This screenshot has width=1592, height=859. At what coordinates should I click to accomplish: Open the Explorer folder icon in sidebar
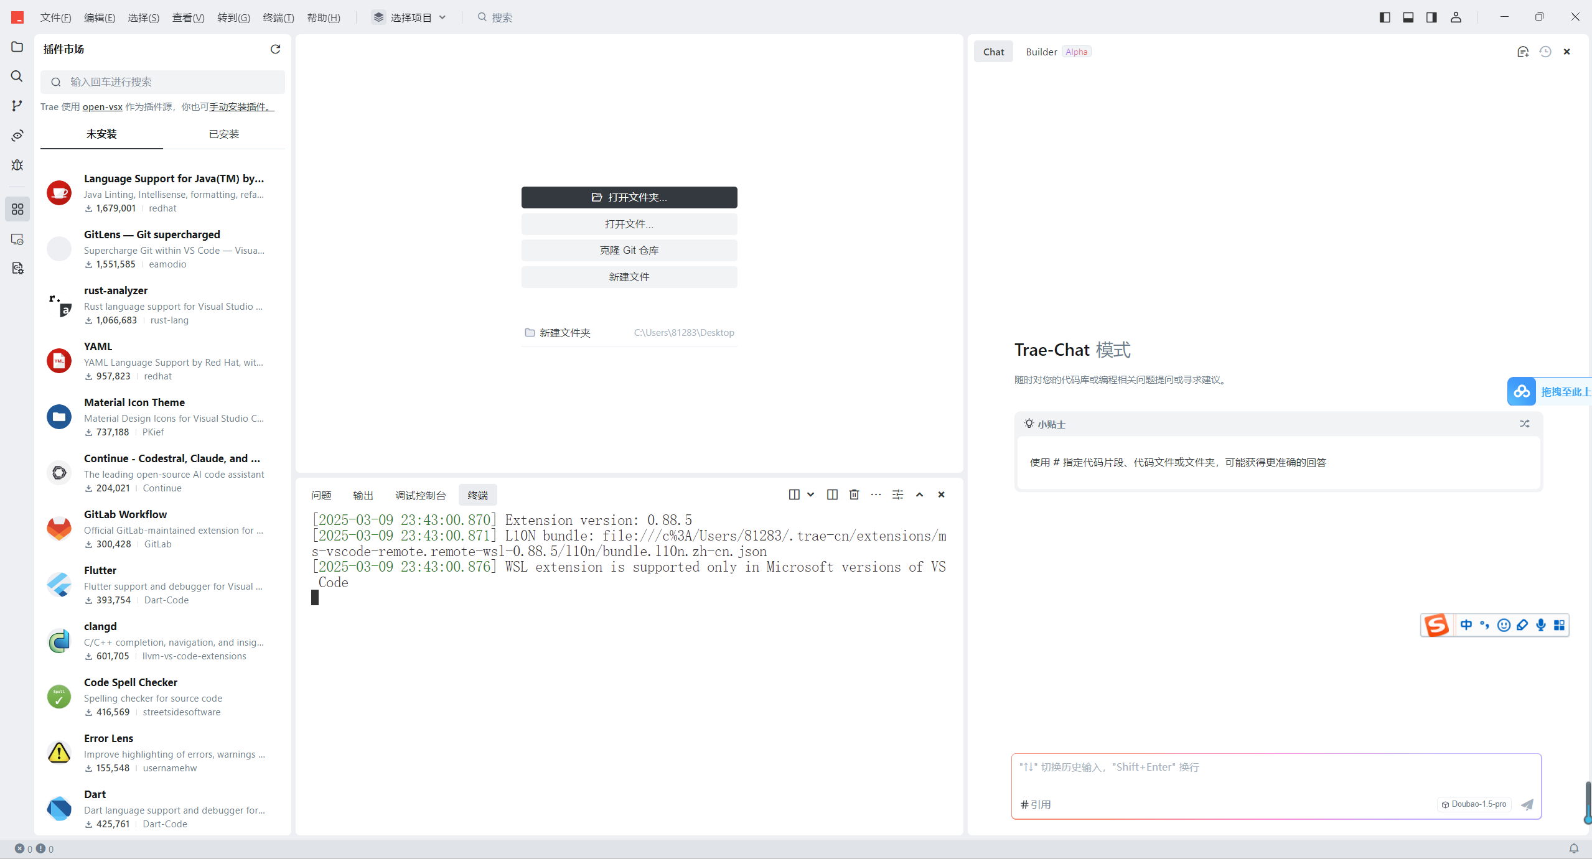tap(17, 47)
